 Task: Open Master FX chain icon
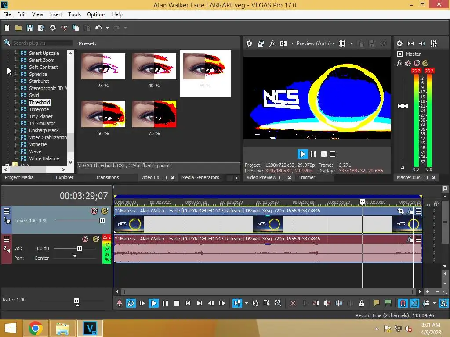point(399,63)
